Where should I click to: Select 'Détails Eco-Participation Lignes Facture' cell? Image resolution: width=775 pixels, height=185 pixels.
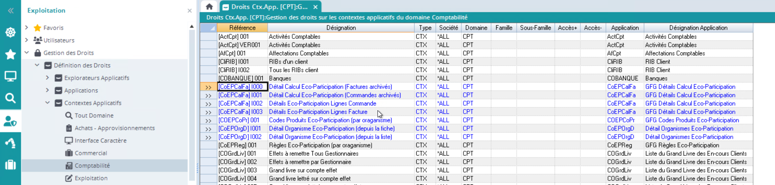click(341, 112)
